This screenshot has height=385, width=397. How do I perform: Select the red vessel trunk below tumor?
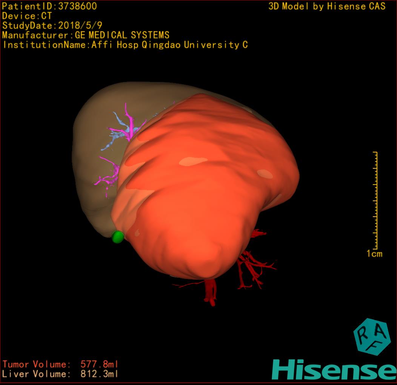pyautogui.click(x=210, y=291)
